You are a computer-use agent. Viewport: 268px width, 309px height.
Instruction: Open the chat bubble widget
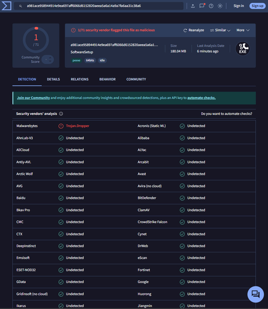pyautogui.click(x=255, y=294)
